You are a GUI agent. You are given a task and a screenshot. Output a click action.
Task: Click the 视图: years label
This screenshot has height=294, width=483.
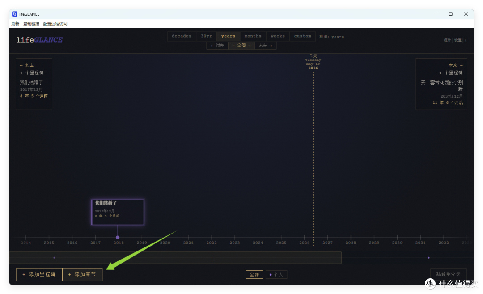[331, 37]
